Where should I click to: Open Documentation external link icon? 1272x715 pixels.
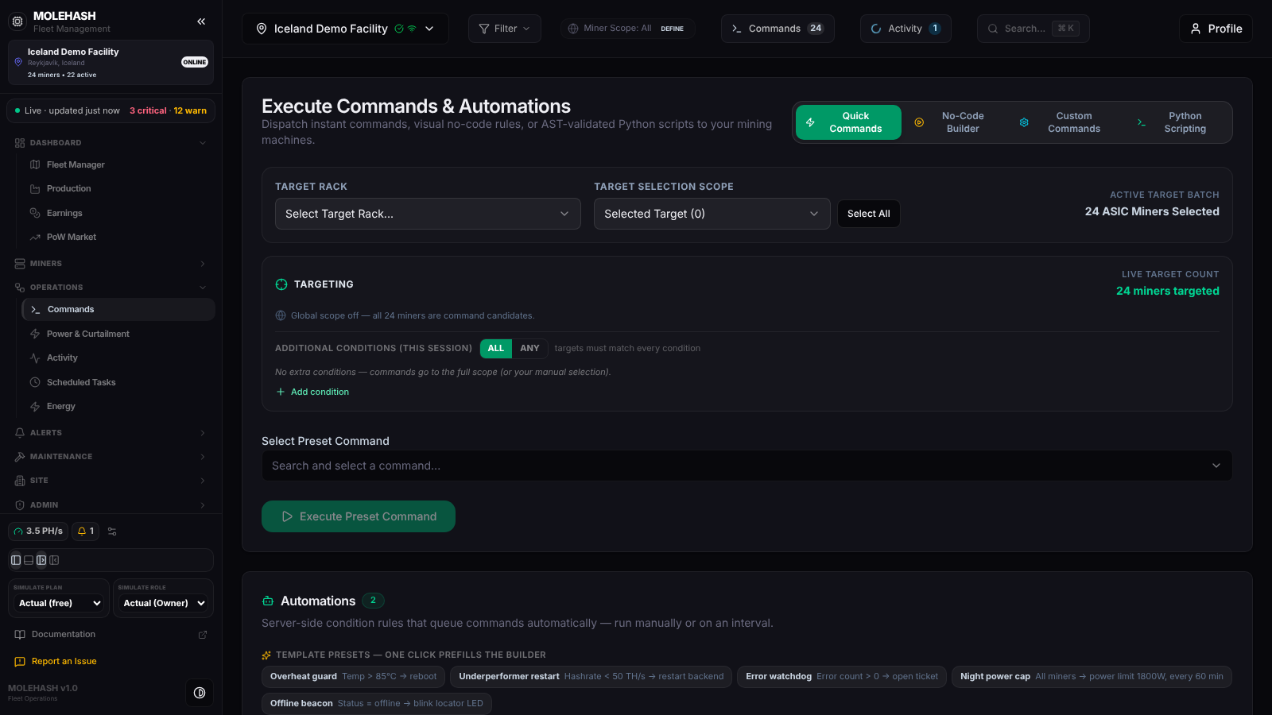click(x=203, y=635)
